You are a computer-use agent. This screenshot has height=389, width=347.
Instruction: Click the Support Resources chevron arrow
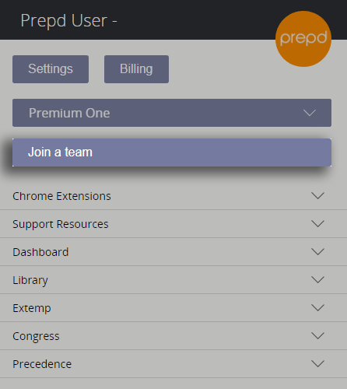pos(317,224)
